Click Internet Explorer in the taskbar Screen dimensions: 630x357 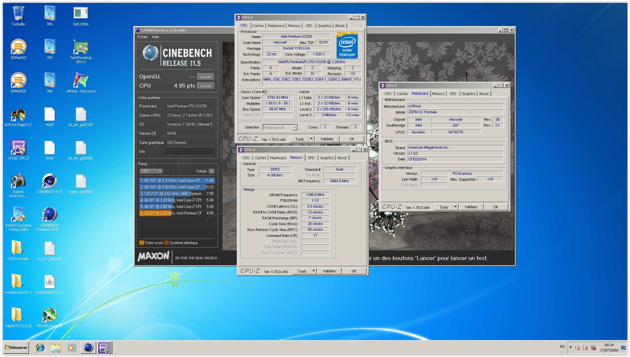[x=40, y=348]
